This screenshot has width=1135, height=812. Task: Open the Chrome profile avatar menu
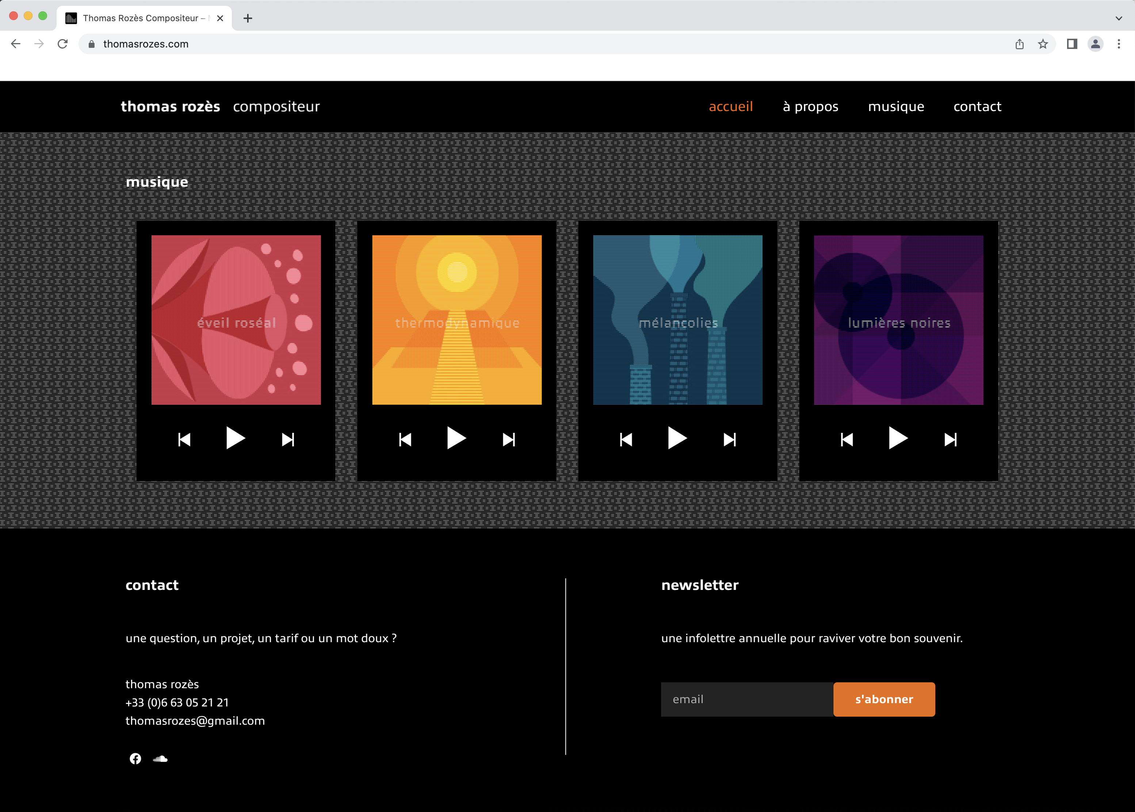coord(1095,44)
